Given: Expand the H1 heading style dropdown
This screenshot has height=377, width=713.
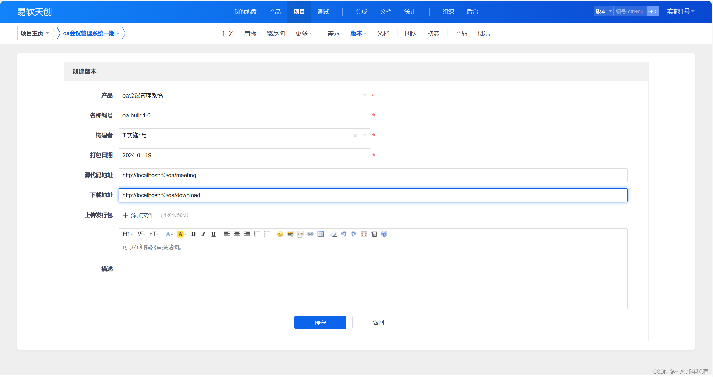Looking at the screenshot, I should point(127,234).
